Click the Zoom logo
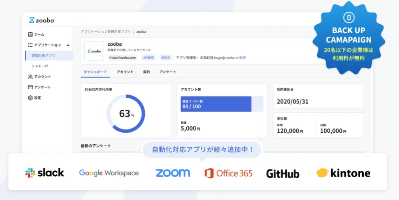Image resolution: width=399 pixels, height=200 pixels. 173,173
